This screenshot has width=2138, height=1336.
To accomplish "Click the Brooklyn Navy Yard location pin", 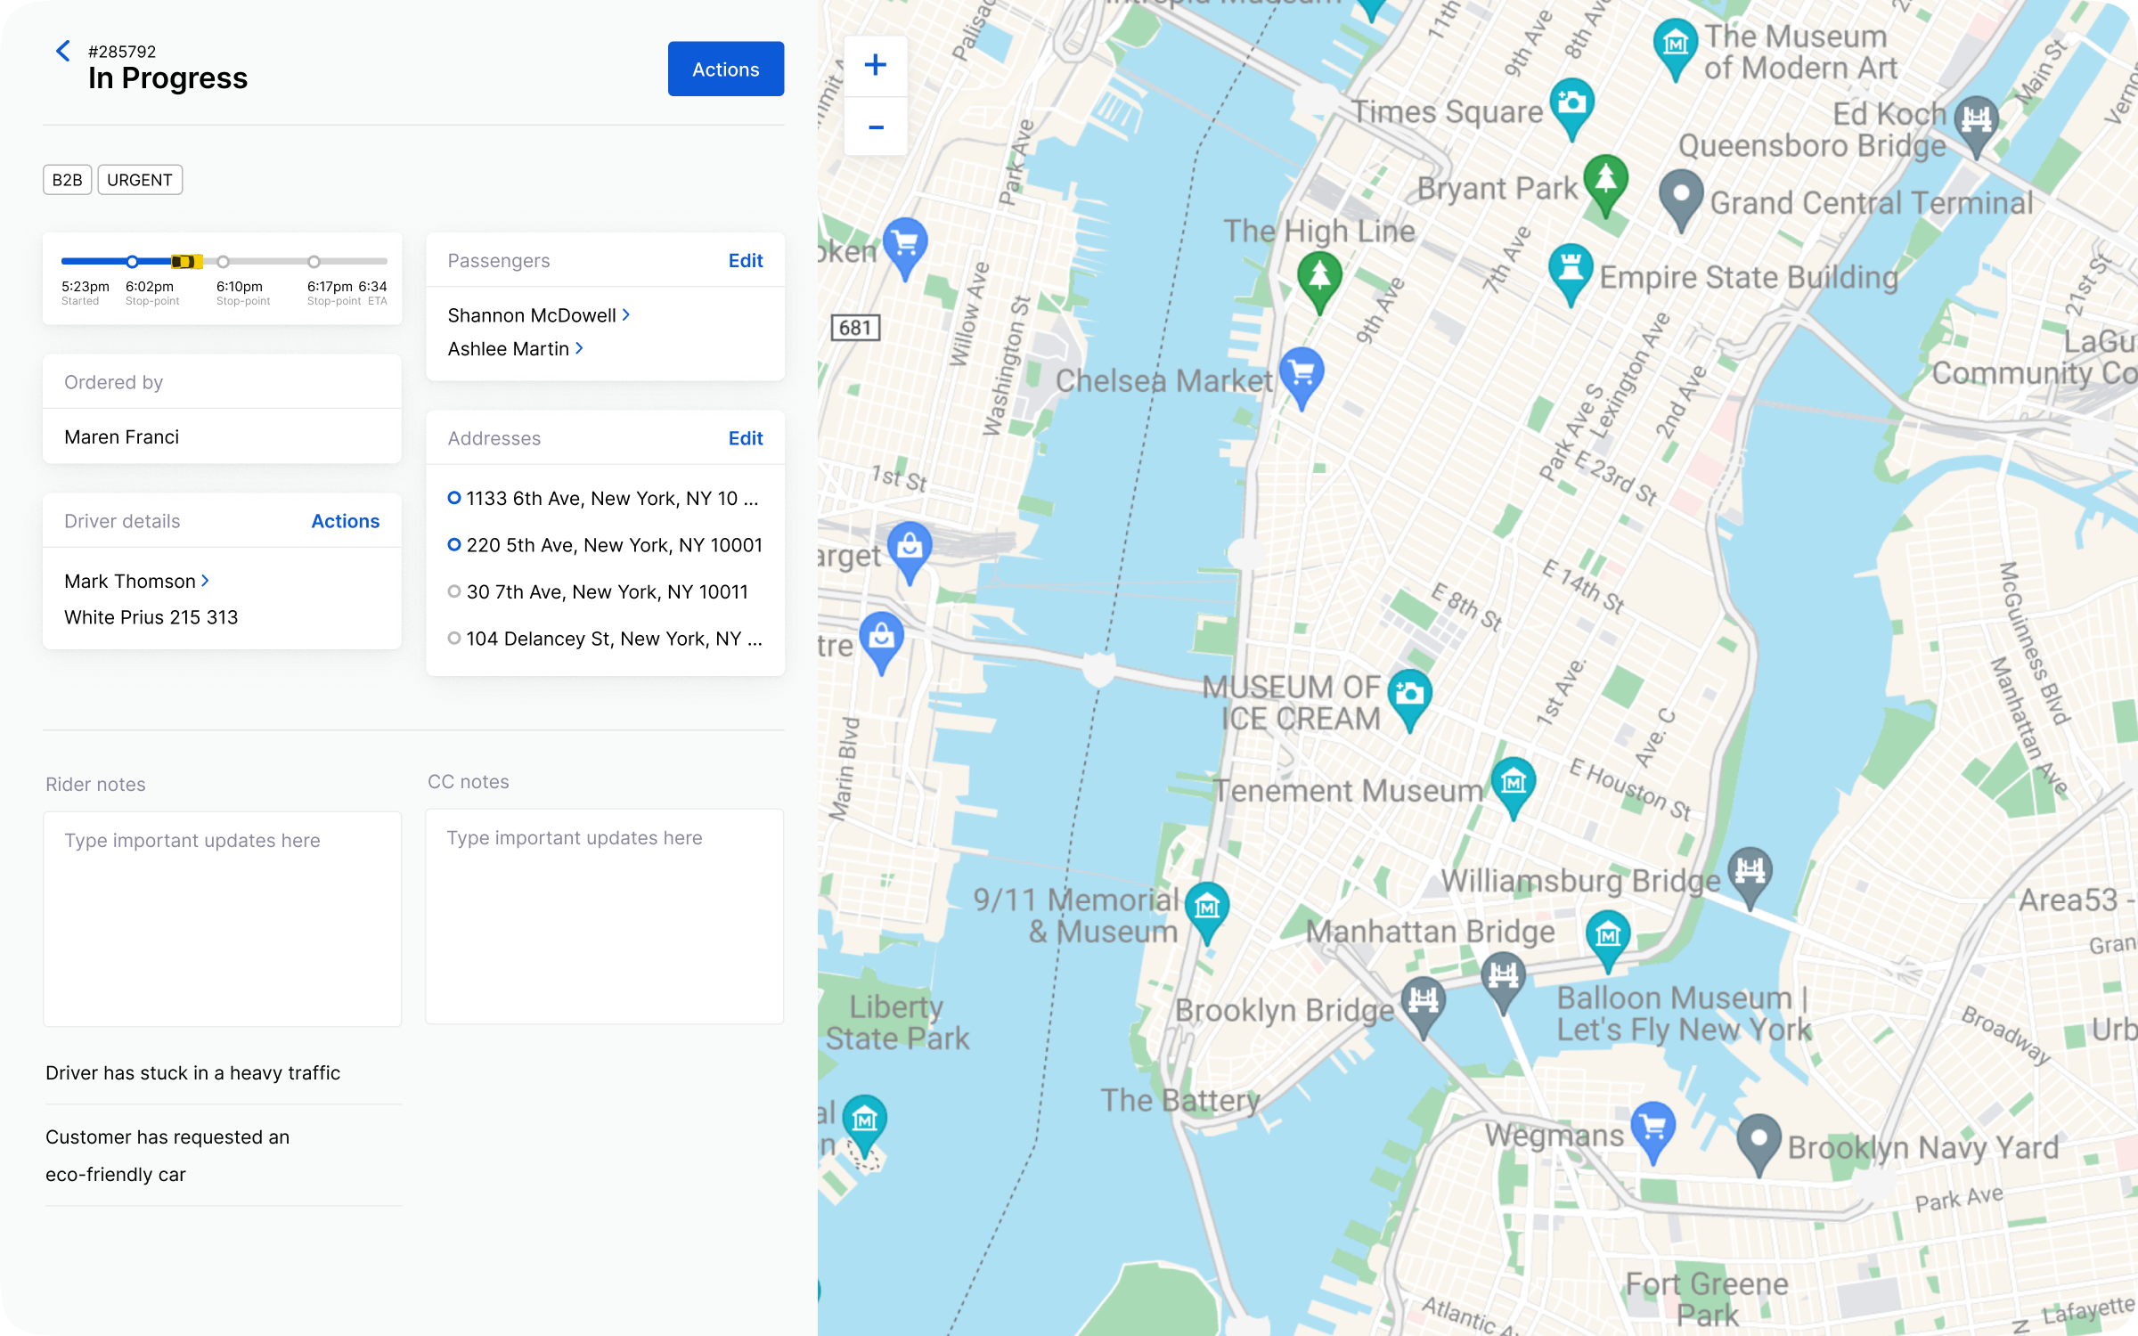I will [1759, 1139].
